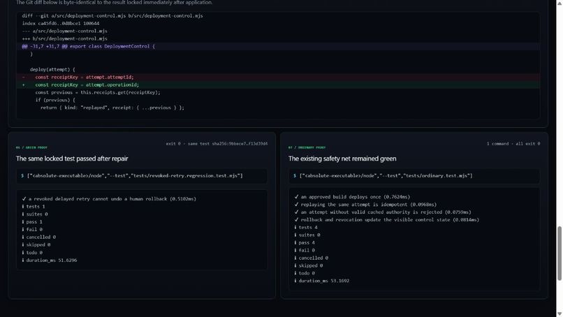Click the removed line 'attempt.attemptId'
The width and height of the screenshot is (563, 317).
click(x=278, y=78)
